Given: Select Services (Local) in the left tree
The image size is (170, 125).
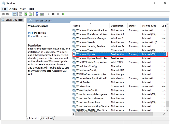Looking at the screenshot, I should (14, 20).
